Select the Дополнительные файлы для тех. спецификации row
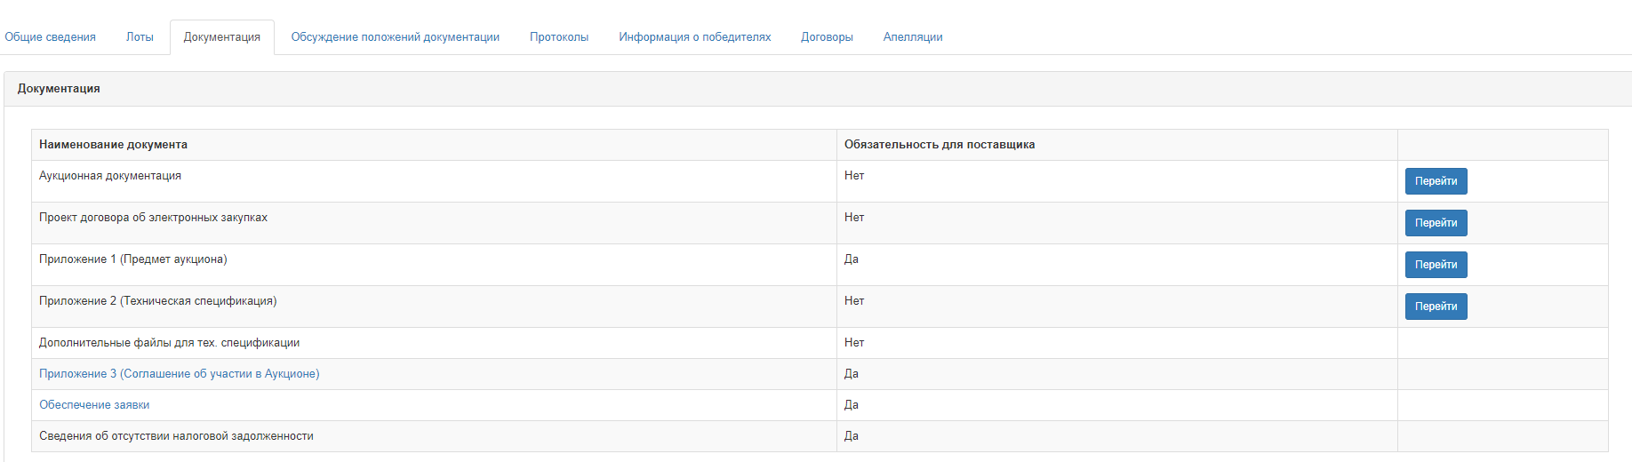The image size is (1632, 462). click(820, 343)
